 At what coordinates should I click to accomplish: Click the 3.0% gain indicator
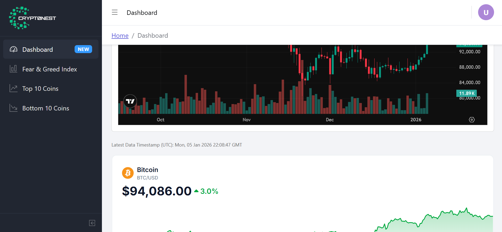[209, 191]
